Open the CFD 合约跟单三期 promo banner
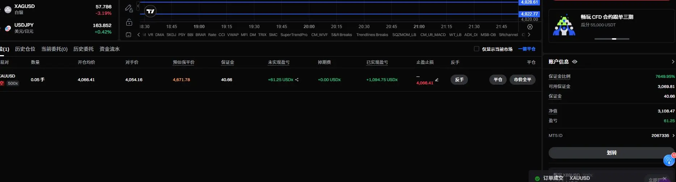Viewport: 676px width, 182px height. pyautogui.click(x=612, y=26)
